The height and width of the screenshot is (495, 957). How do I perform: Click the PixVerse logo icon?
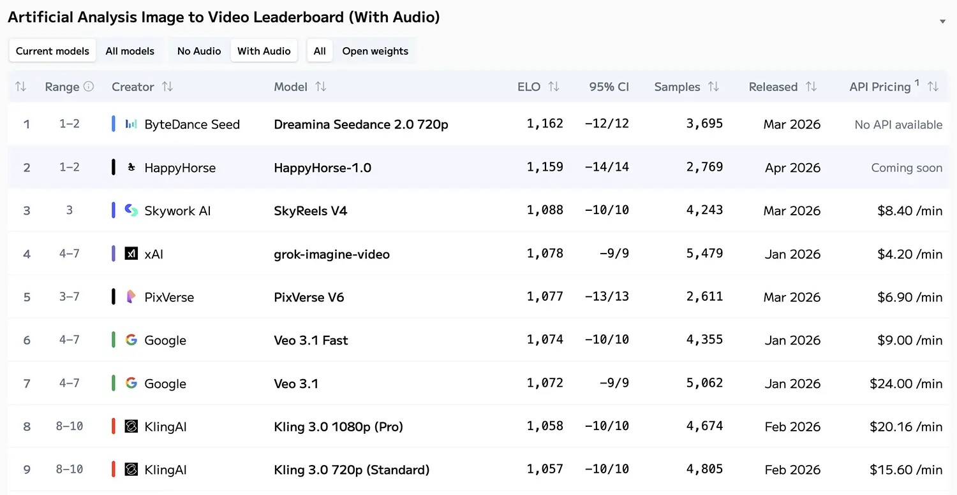pos(131,297)
